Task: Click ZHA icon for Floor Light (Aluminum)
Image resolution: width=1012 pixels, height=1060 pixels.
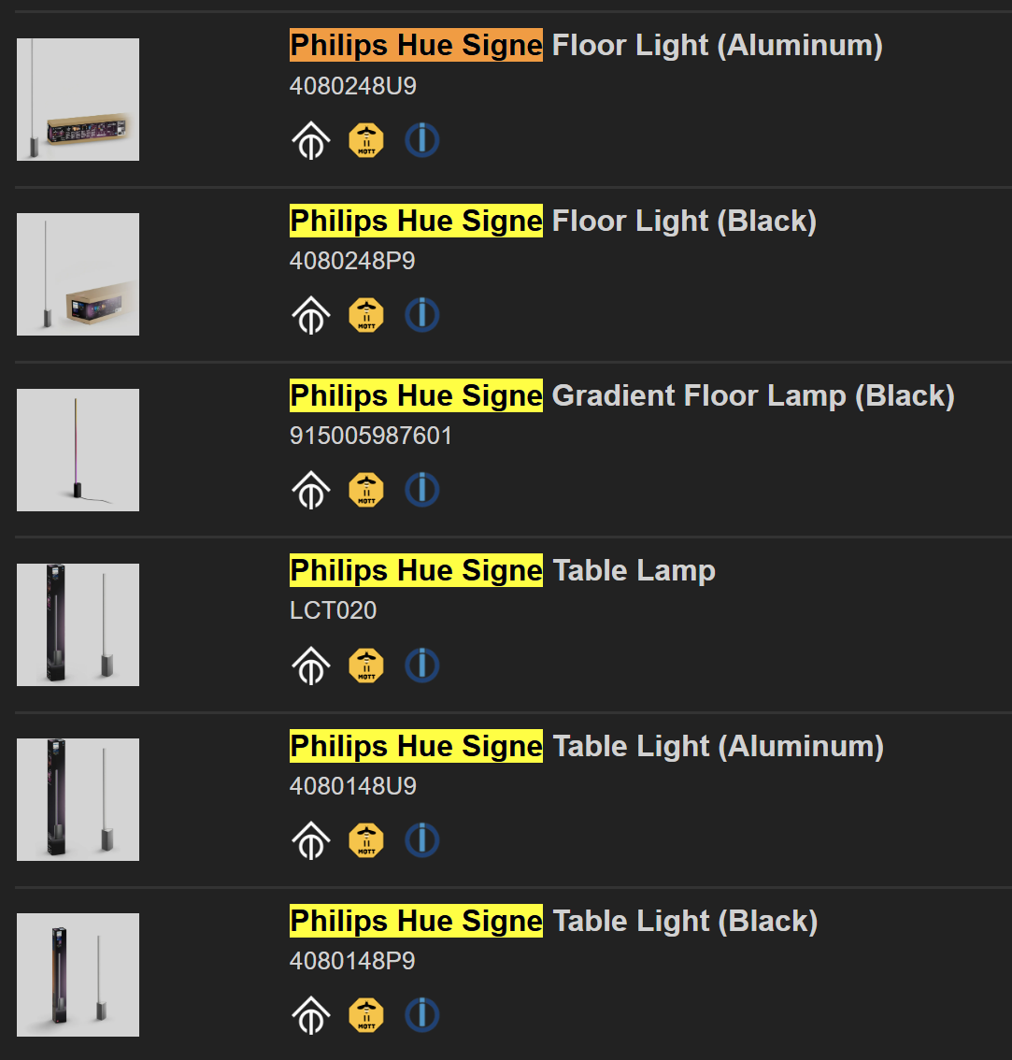Action: [x=311, y=140]
